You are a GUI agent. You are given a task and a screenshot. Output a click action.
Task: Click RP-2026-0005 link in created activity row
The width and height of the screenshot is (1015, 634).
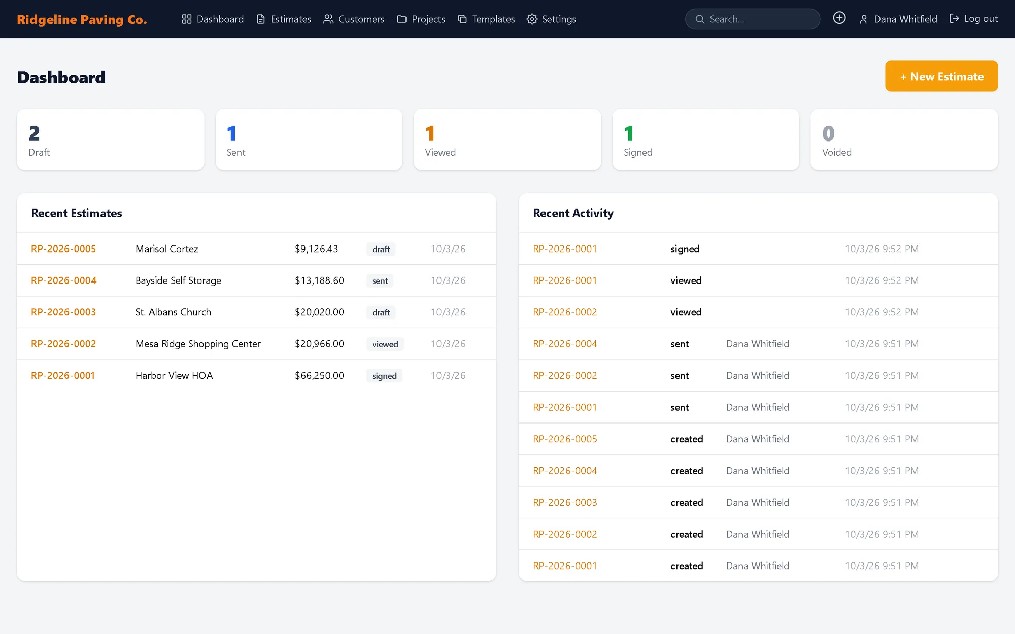pyautogui.click(x=565, y=439)
